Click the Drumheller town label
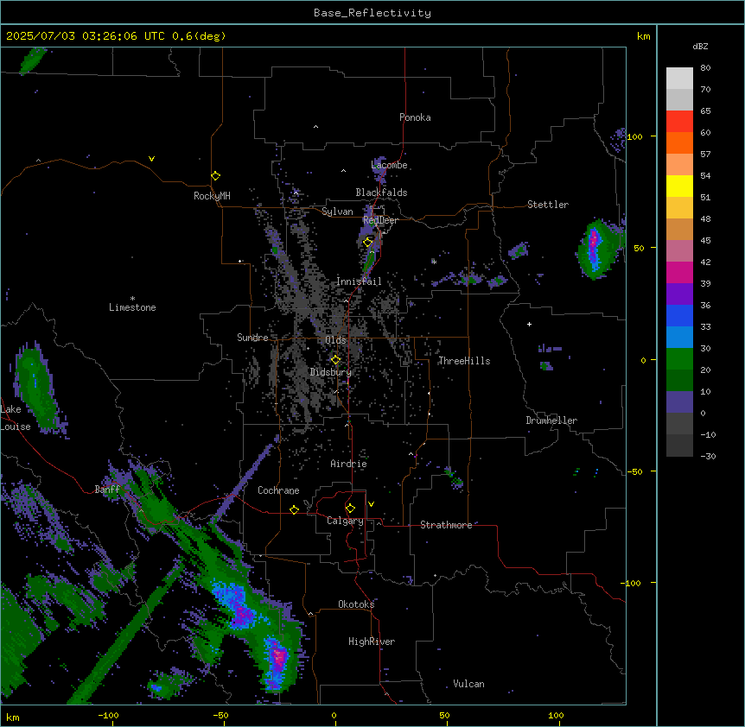This screenshot has width=745, height=727. 551,420
